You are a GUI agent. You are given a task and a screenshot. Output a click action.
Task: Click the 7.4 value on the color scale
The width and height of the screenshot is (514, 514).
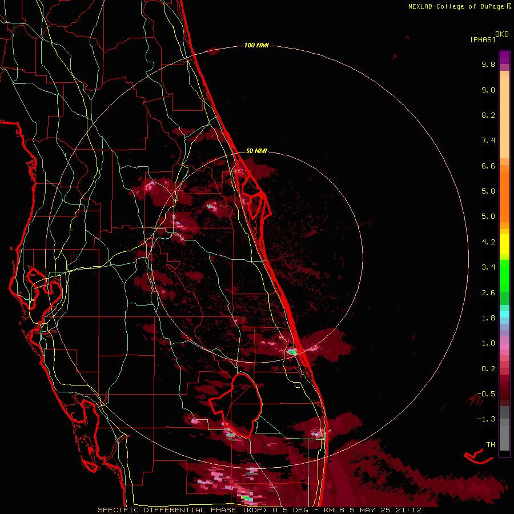488,140
